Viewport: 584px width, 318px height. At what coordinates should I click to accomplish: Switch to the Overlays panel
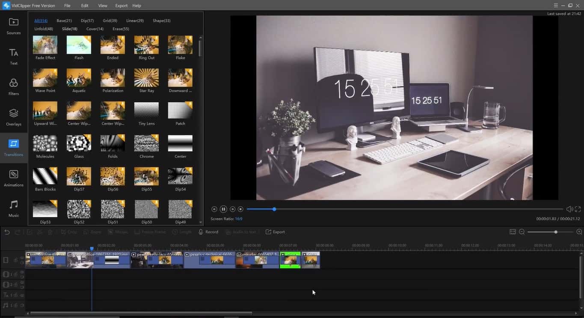[14, 117]
